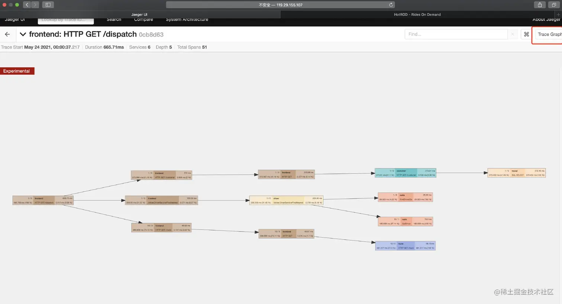The width and height of the screenshot is (562, 304).
Task: Click Services 6 summary text
Action: pos(140,47)
